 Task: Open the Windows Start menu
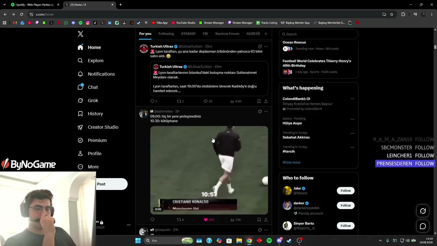[138, 241]
